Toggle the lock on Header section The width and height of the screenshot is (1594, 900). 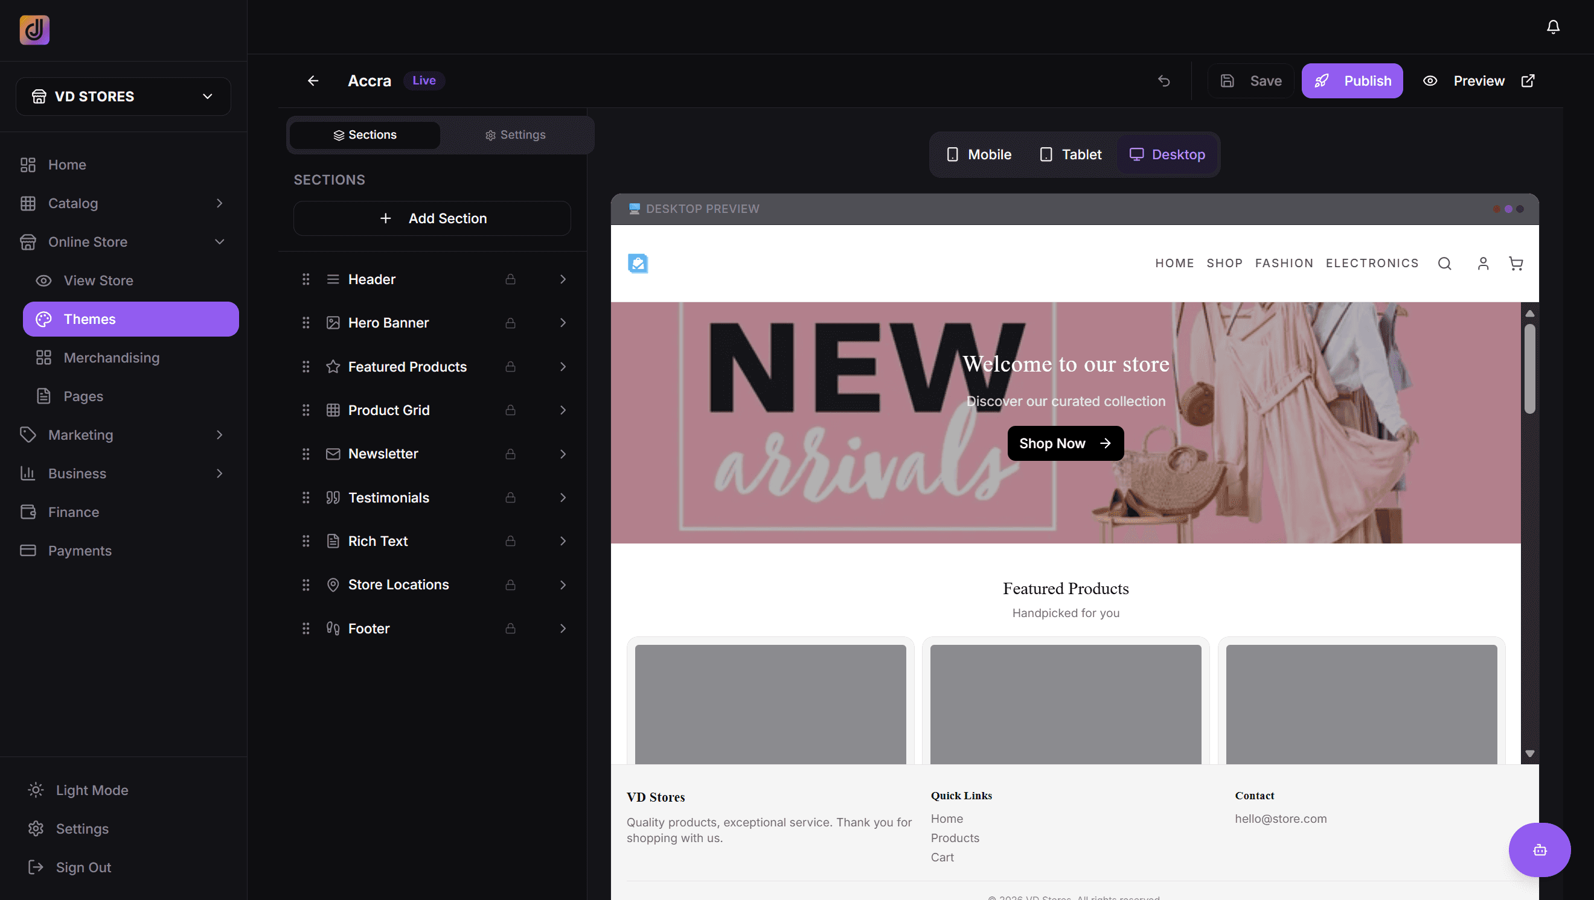pos(510,279)
